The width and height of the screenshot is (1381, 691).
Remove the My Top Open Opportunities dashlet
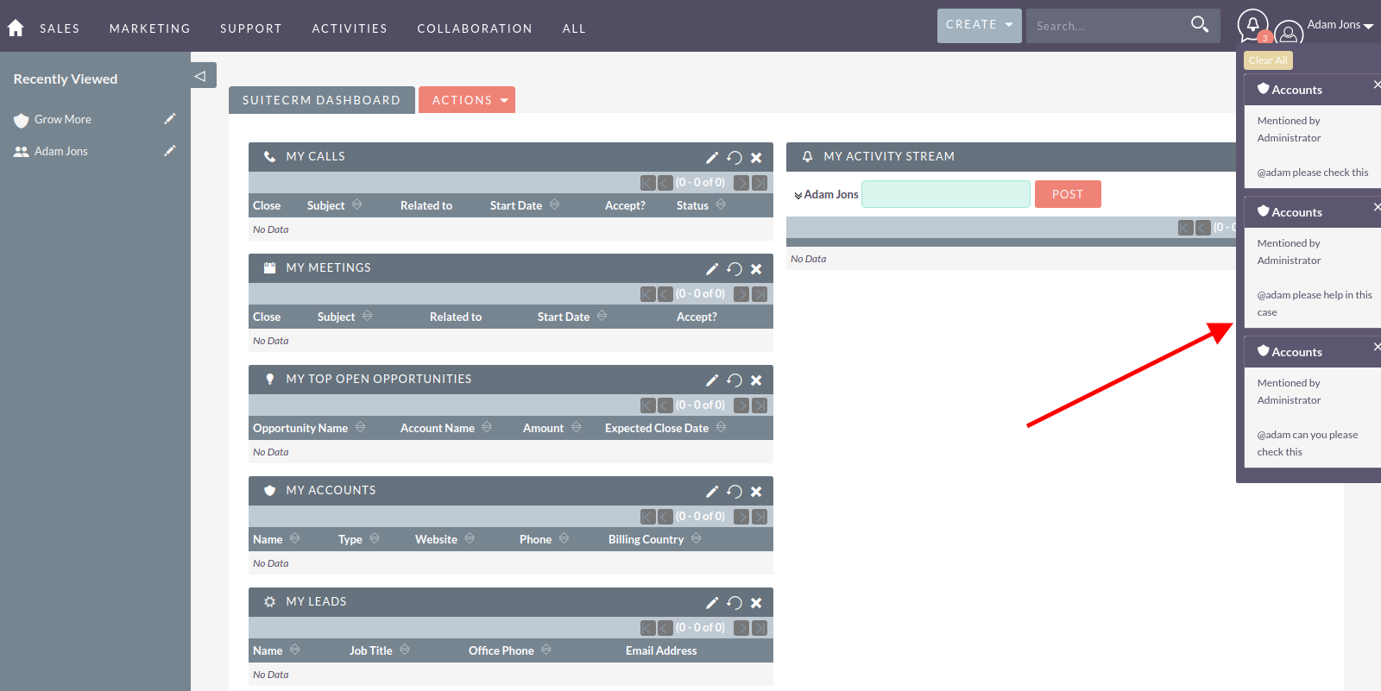coord(756,380)
